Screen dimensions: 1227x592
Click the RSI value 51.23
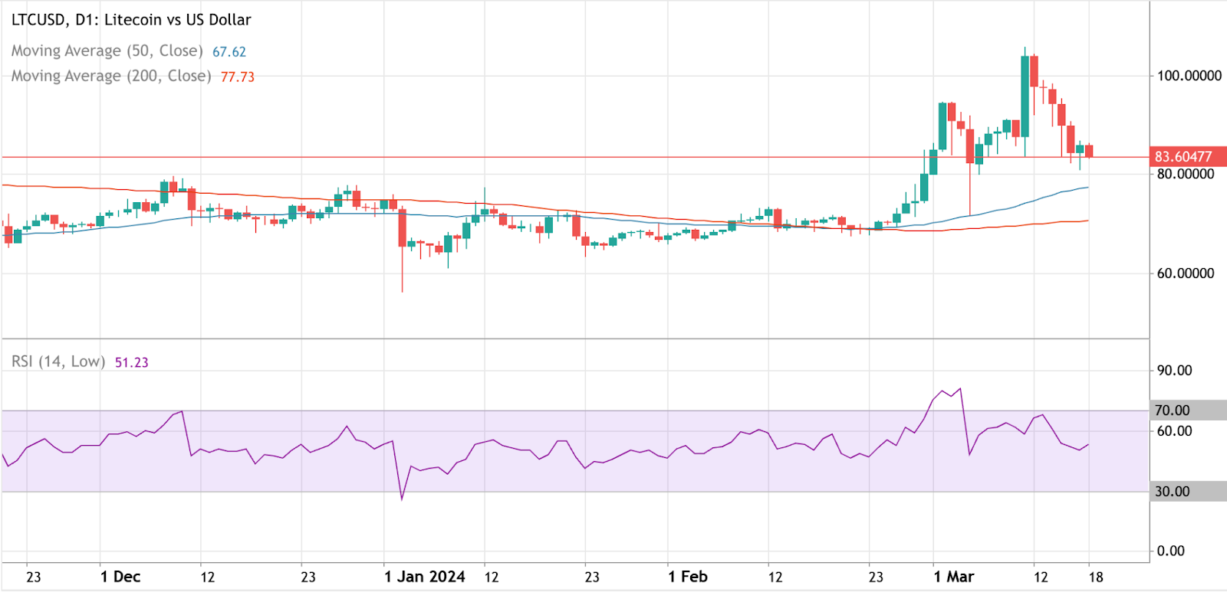pyautogui.click(x=132, y=362)
